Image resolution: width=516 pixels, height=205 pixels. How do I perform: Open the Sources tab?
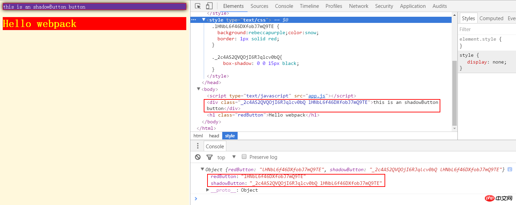pos(259,6)
